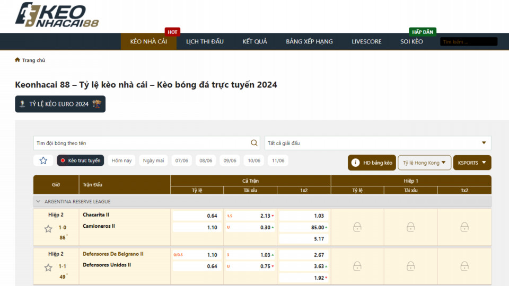This screenshot has width=509, height=286.
Task: Click the search magnifier icon in the team search
Action: coord(254,143)
